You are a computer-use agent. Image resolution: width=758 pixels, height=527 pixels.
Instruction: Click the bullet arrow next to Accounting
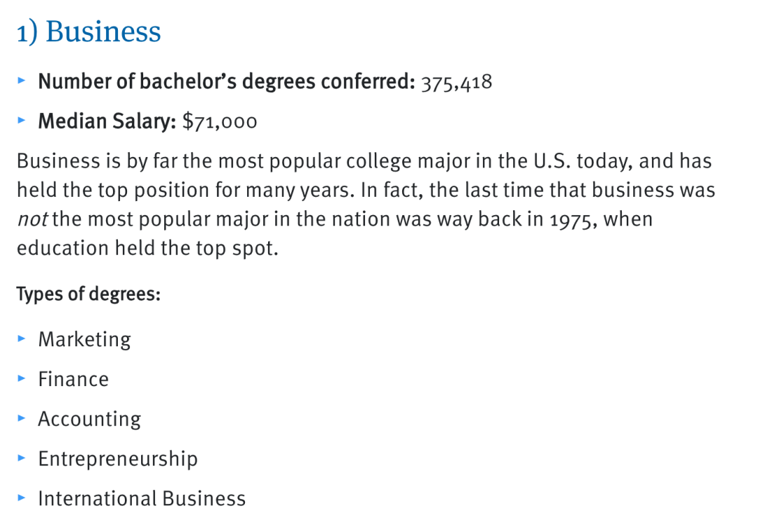pos(22,419)
